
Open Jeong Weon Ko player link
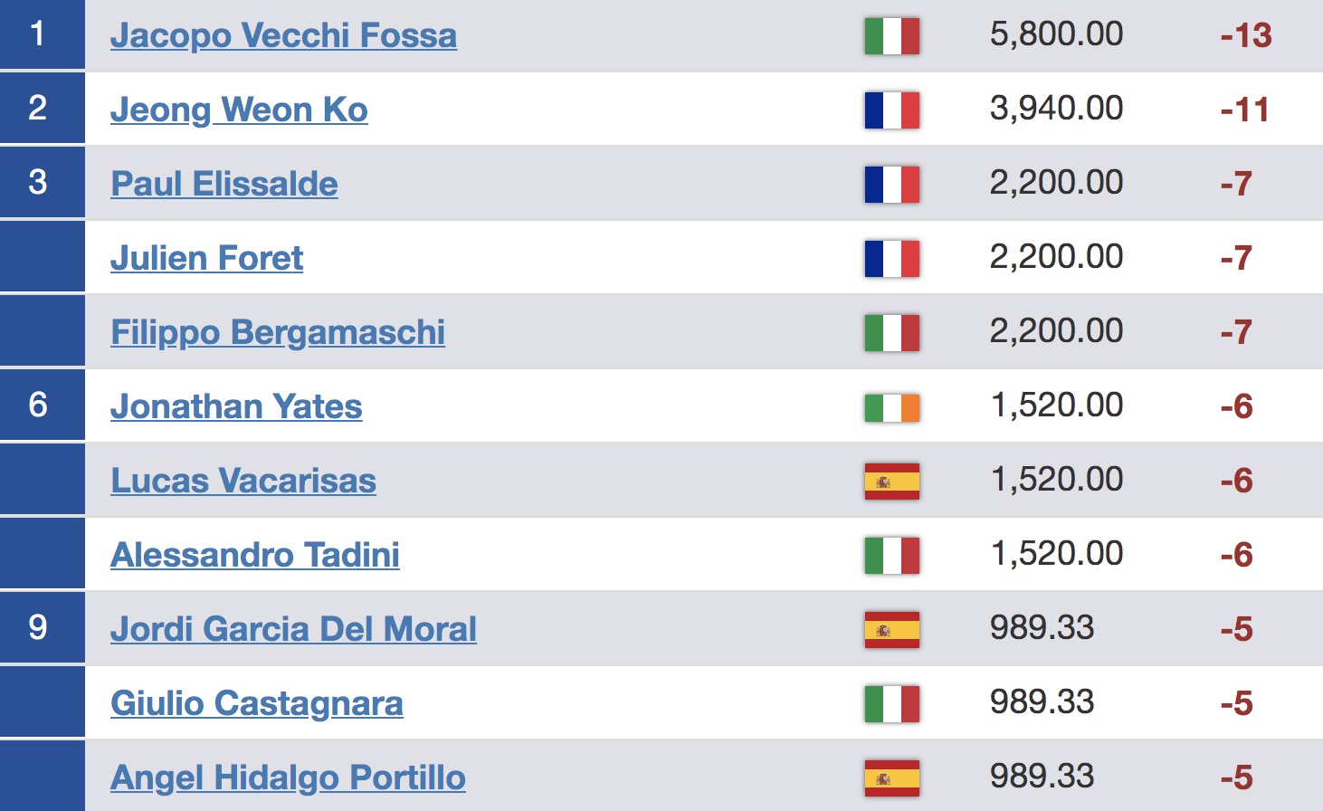pyautogui.click(x=239, y=110)
